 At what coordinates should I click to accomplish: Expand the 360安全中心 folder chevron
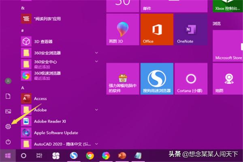point(96,62)
